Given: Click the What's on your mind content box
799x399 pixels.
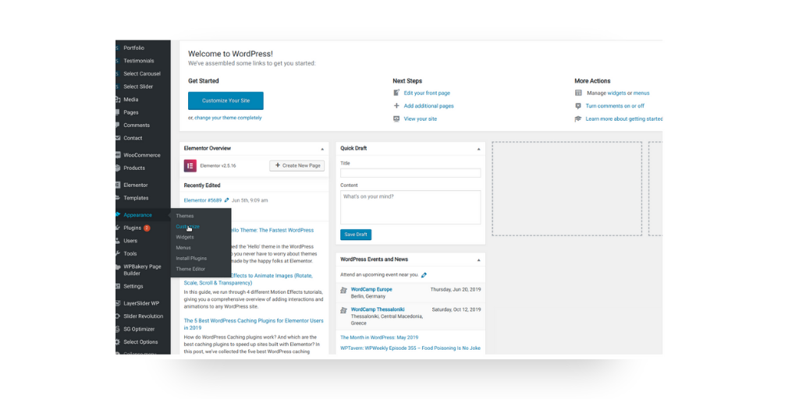Looking at the screenshot, I should point(410,207).
